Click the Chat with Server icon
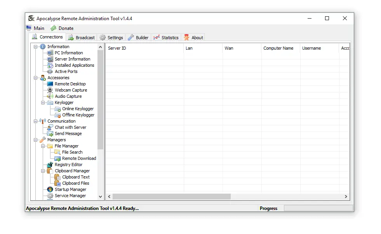Image resolution: width=381 pixels, height=234 pixels. (50, 127)
